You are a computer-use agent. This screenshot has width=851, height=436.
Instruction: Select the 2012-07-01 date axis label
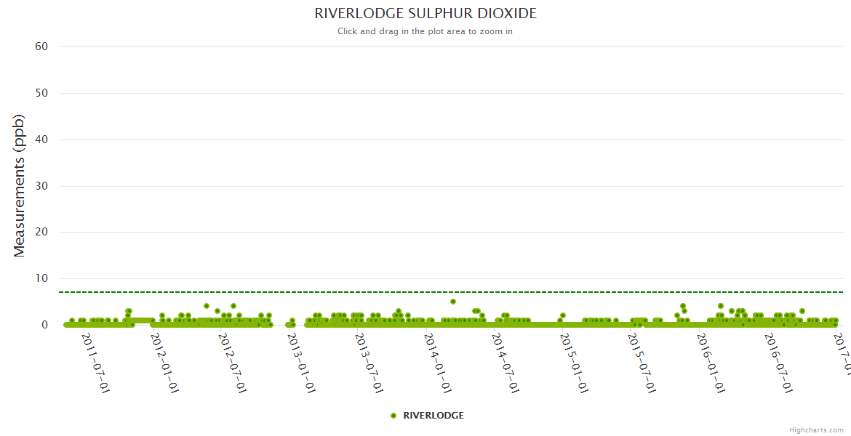(x=233, y=363)
